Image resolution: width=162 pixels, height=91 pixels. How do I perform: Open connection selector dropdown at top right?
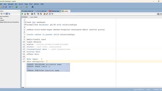159,14
